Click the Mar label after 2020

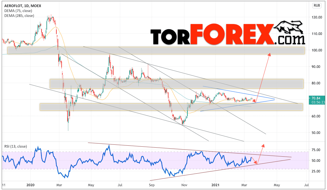(59, 185)
